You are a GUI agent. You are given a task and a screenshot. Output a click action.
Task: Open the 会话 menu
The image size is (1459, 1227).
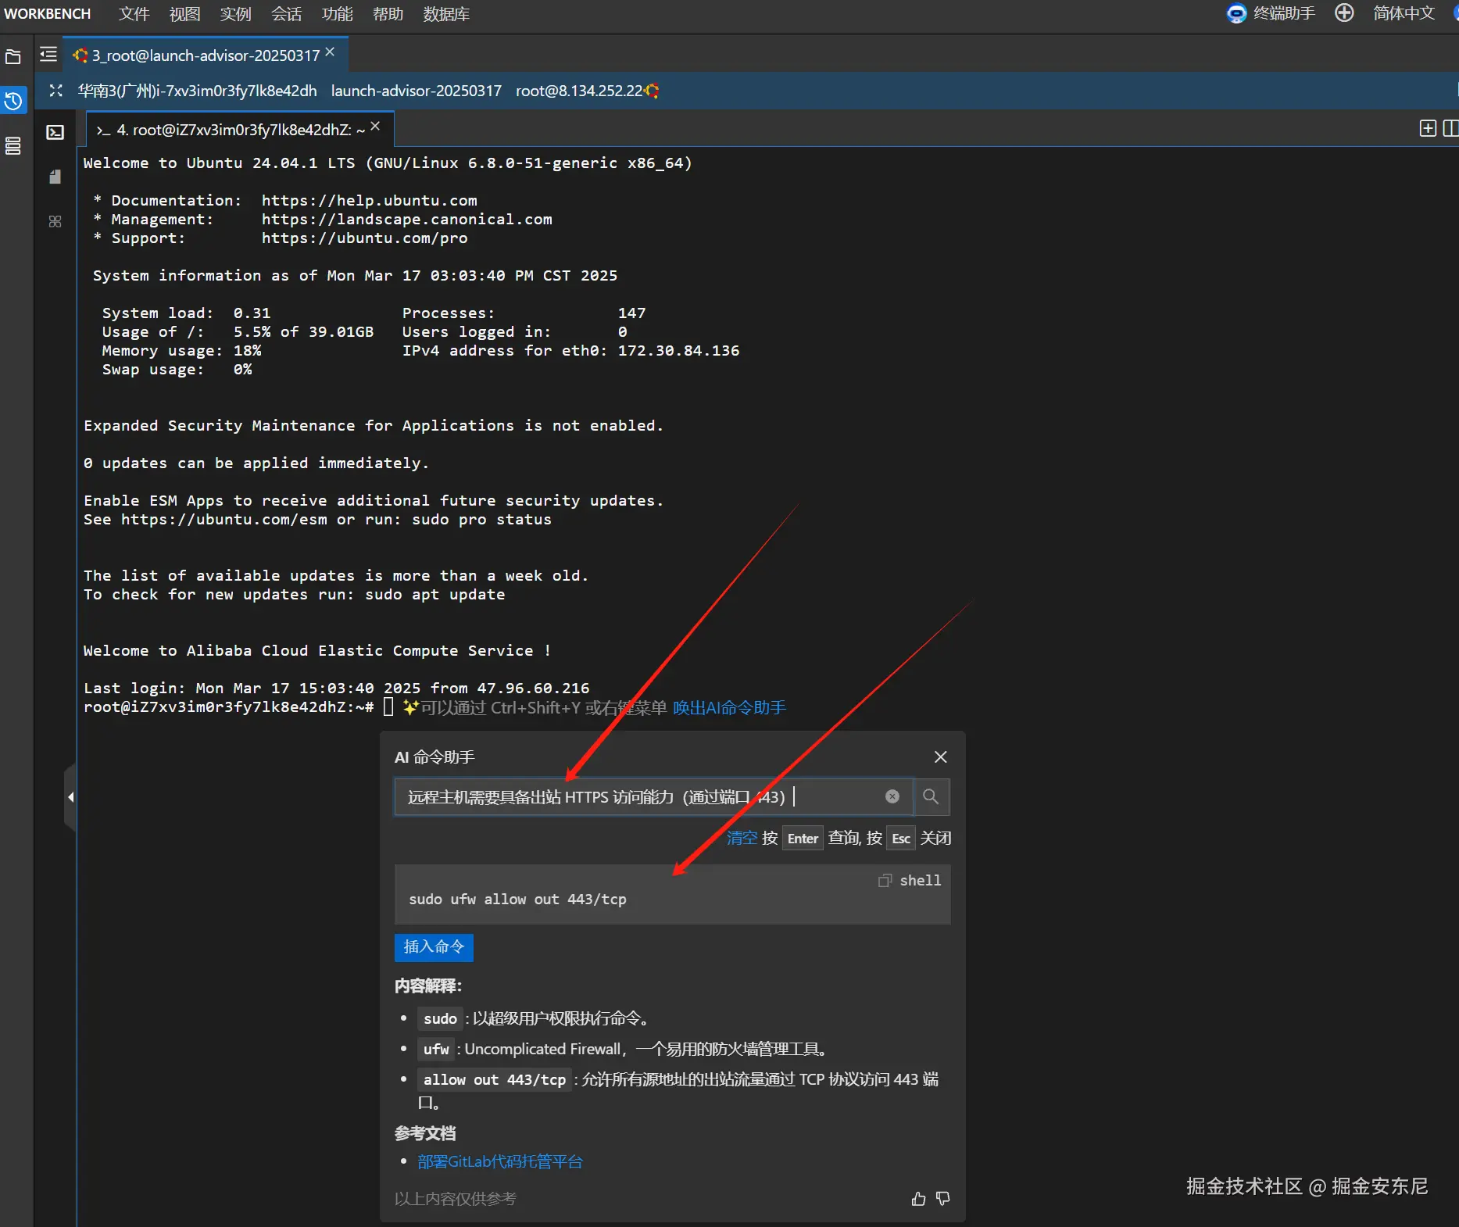click(287, 14)
